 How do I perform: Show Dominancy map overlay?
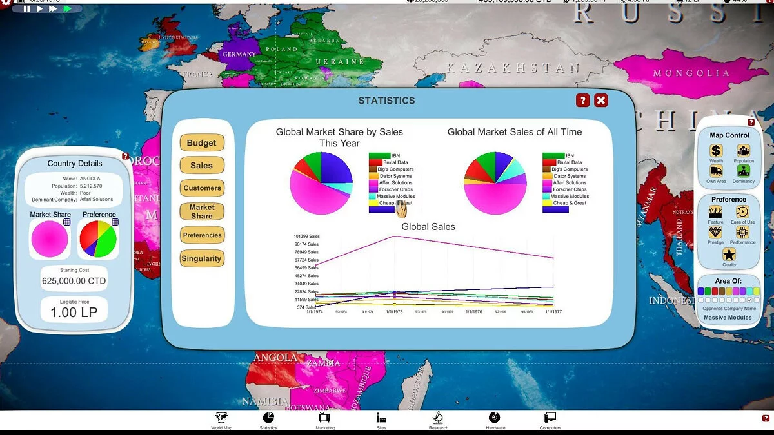[x=743, y=171]
